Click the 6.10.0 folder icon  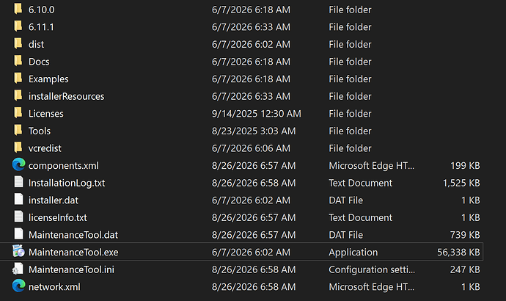(x=18, y=9)
